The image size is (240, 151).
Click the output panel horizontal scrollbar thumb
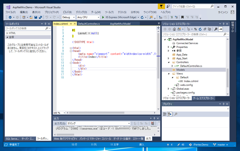[65, 135]
